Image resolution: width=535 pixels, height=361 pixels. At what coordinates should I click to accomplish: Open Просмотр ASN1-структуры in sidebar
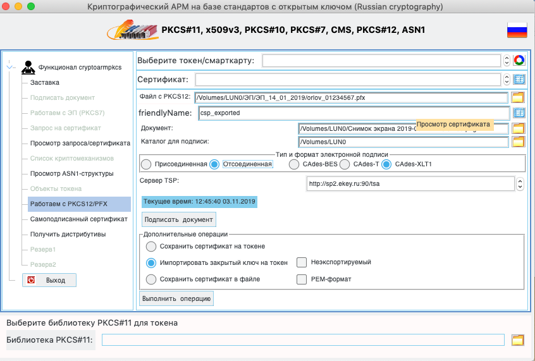click(71, 173)
